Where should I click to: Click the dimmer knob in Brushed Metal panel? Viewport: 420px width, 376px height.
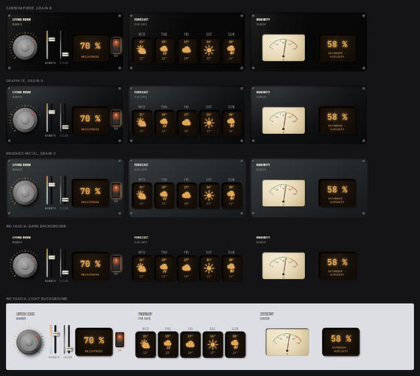25,193
